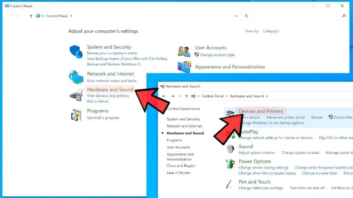This screenshot has width=353, height=198.
Task: Click the search magnifier in Control Panel window
Action: (x=344, y=16)
